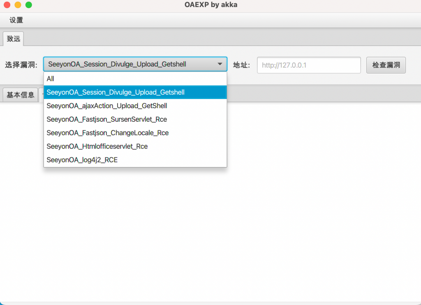
Task: Select SeeyonOA_ajaxAction_Upload_GetShell option
Action: pyautogui.click(x=135, y=106)
